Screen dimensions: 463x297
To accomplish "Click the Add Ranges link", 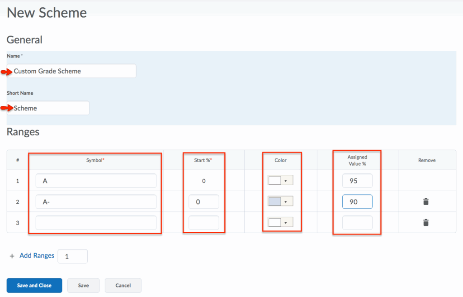I will 37,256.
